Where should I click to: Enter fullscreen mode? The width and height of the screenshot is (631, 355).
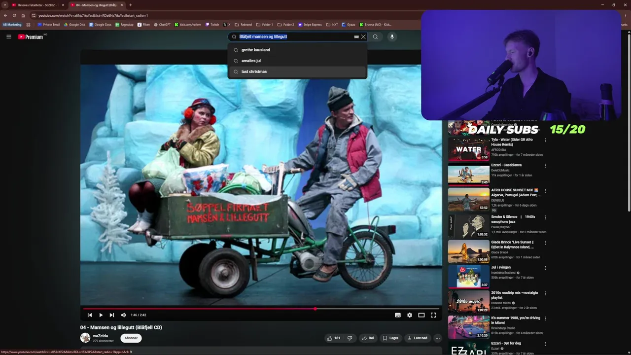(433, 315)
